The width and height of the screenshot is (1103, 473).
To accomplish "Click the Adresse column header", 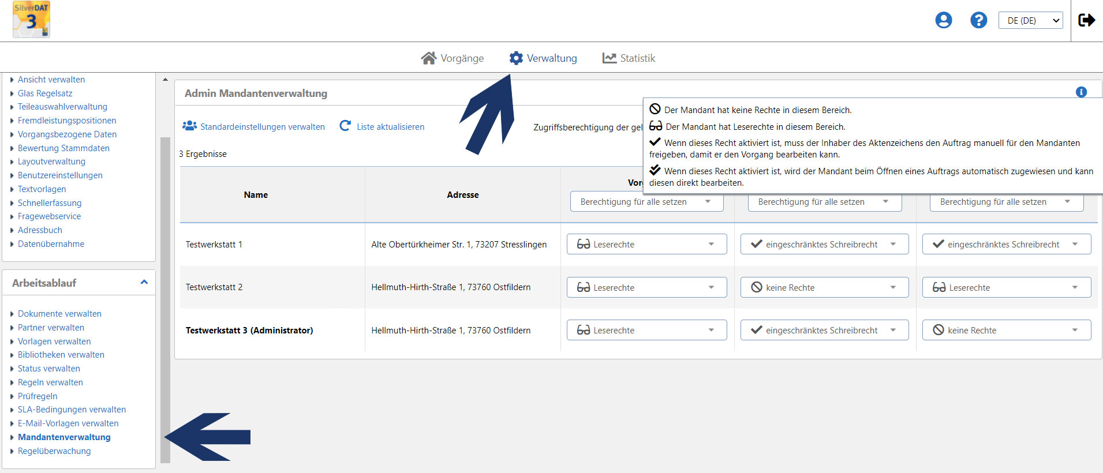I will coord(463,195).
